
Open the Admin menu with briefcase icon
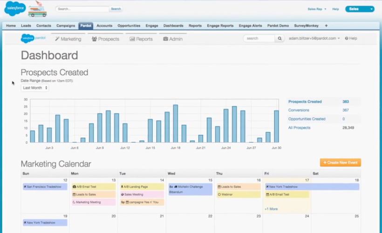coord(173,39)
